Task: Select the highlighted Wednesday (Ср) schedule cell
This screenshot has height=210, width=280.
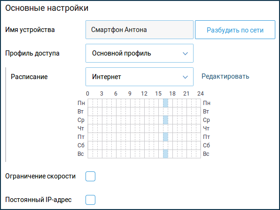Action: click(x=165, y=120)
